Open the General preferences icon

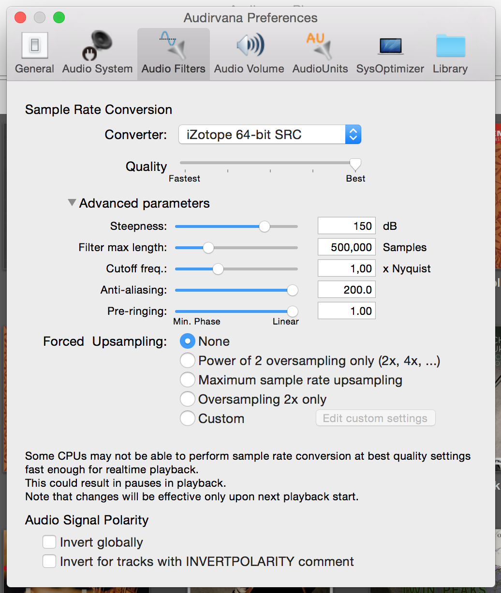pyautogui.click(x=34, y=45)
